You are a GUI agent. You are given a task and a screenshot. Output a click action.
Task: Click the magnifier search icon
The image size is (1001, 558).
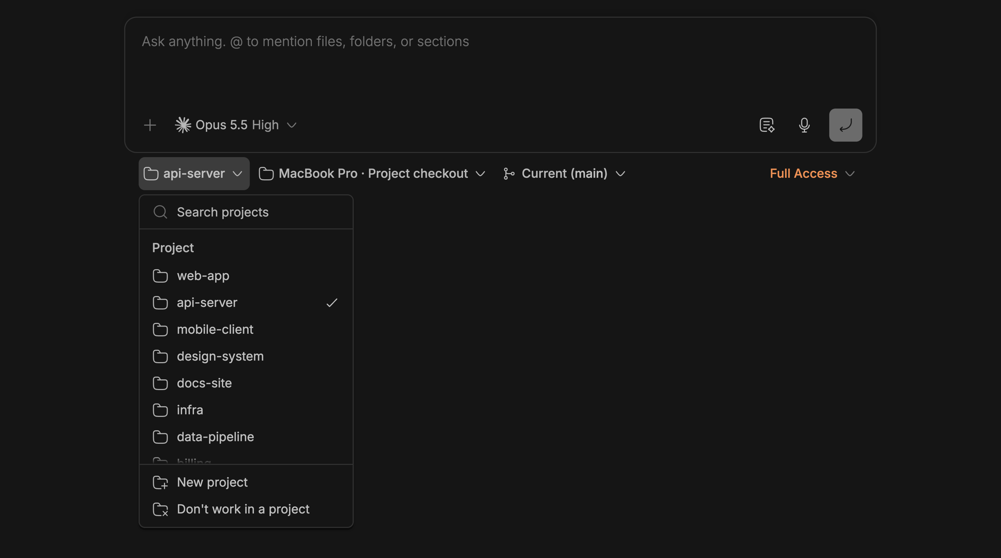(160, 212)
